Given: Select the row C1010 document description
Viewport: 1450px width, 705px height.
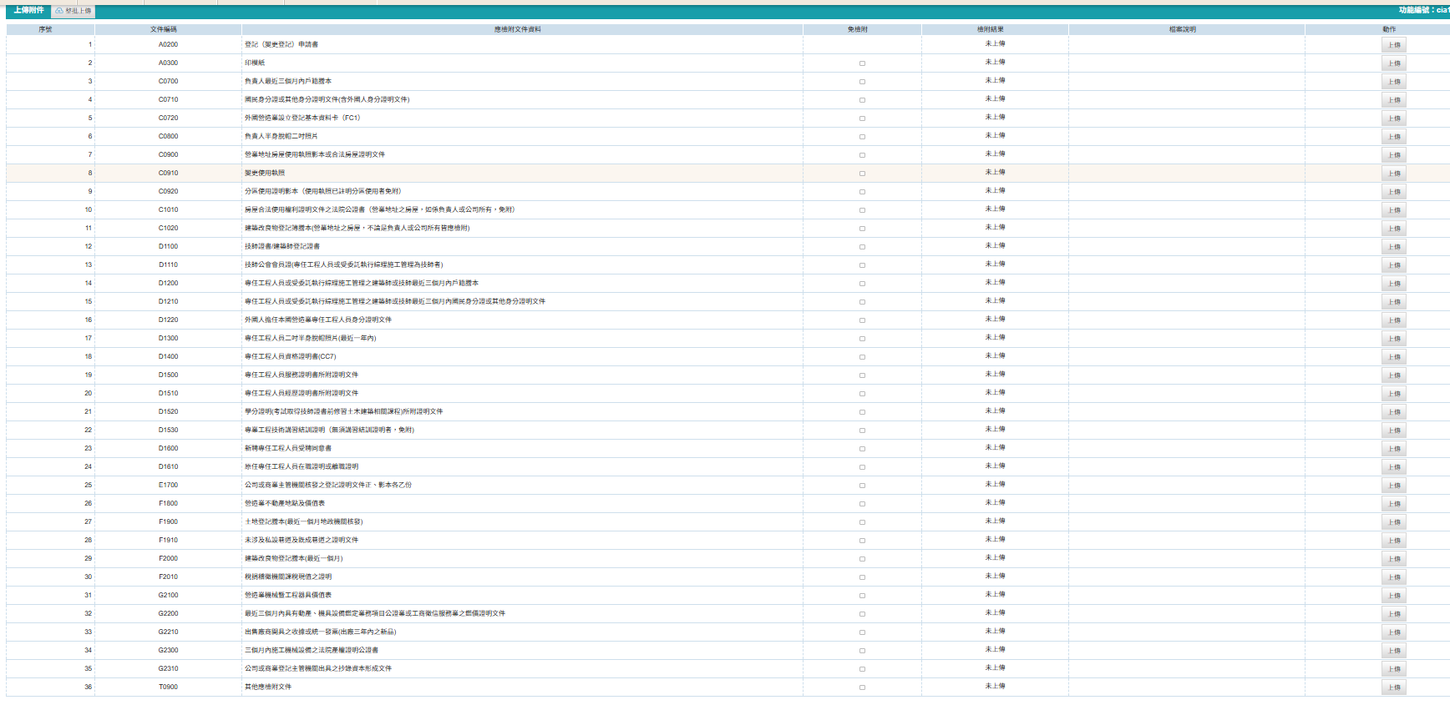Looking at the screenshot, I should coord(379,209).
